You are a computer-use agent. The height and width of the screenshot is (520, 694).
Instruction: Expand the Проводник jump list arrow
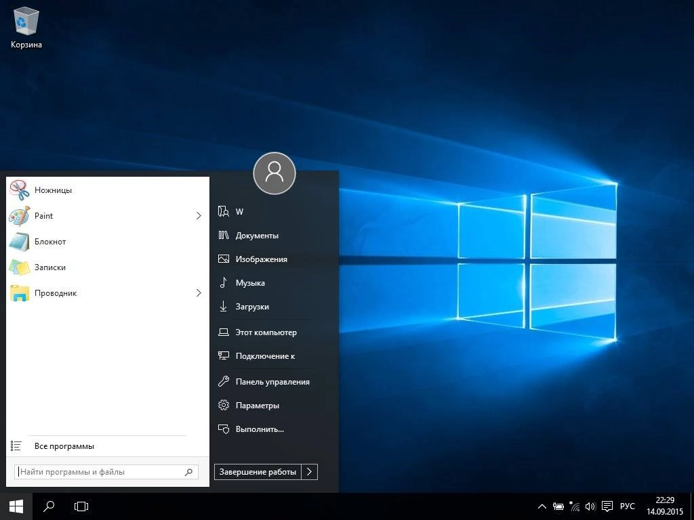point(199,292)
